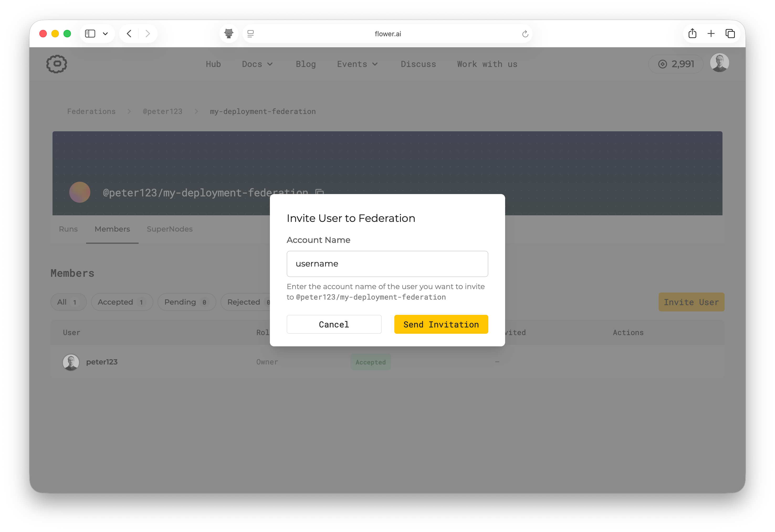775x532 pixels.
Task: Open the profile avatar in header
Action: [719, 63]
